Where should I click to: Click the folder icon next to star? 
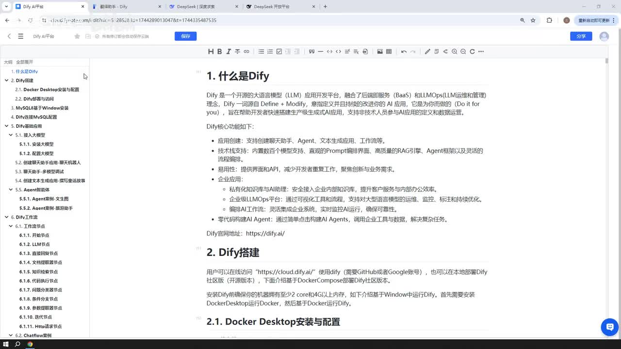pyautogui.click(x=88, y=36)
